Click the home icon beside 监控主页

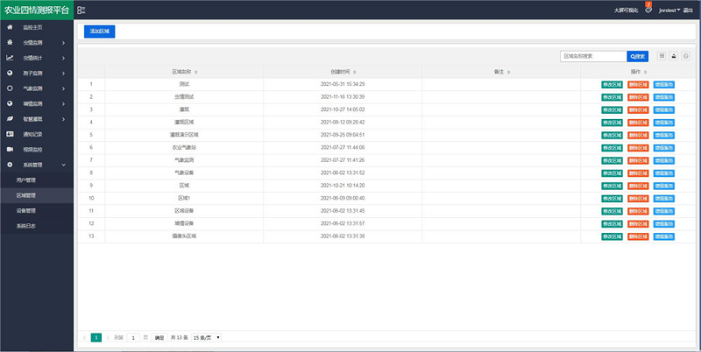pos(10,27)
